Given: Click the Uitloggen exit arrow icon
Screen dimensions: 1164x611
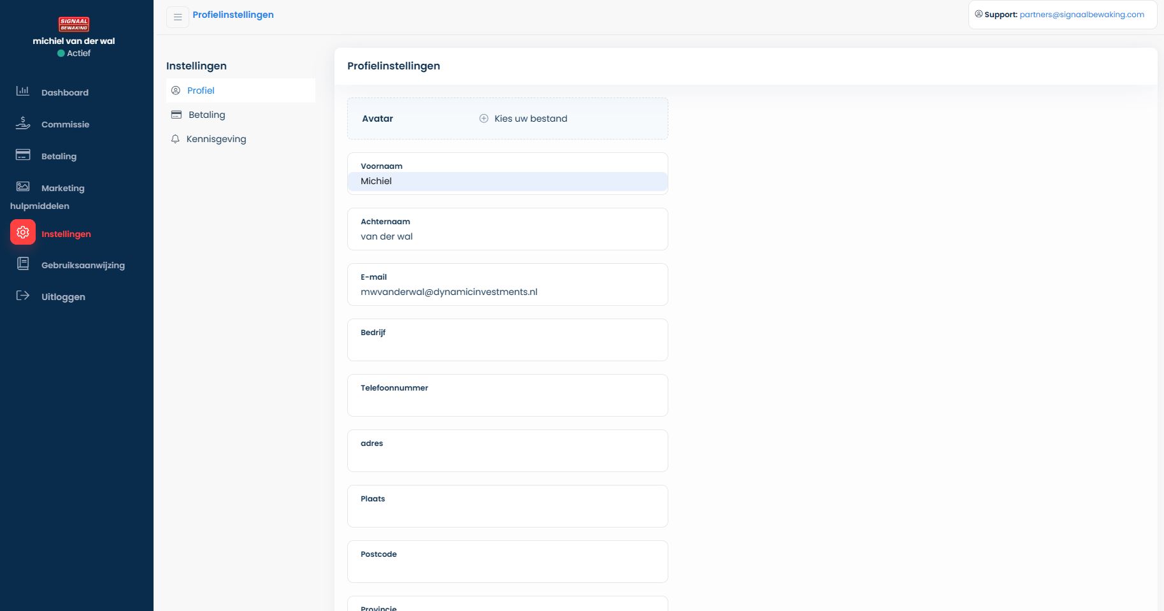Looking at the screenshot, I should click(x=23, y=296).
